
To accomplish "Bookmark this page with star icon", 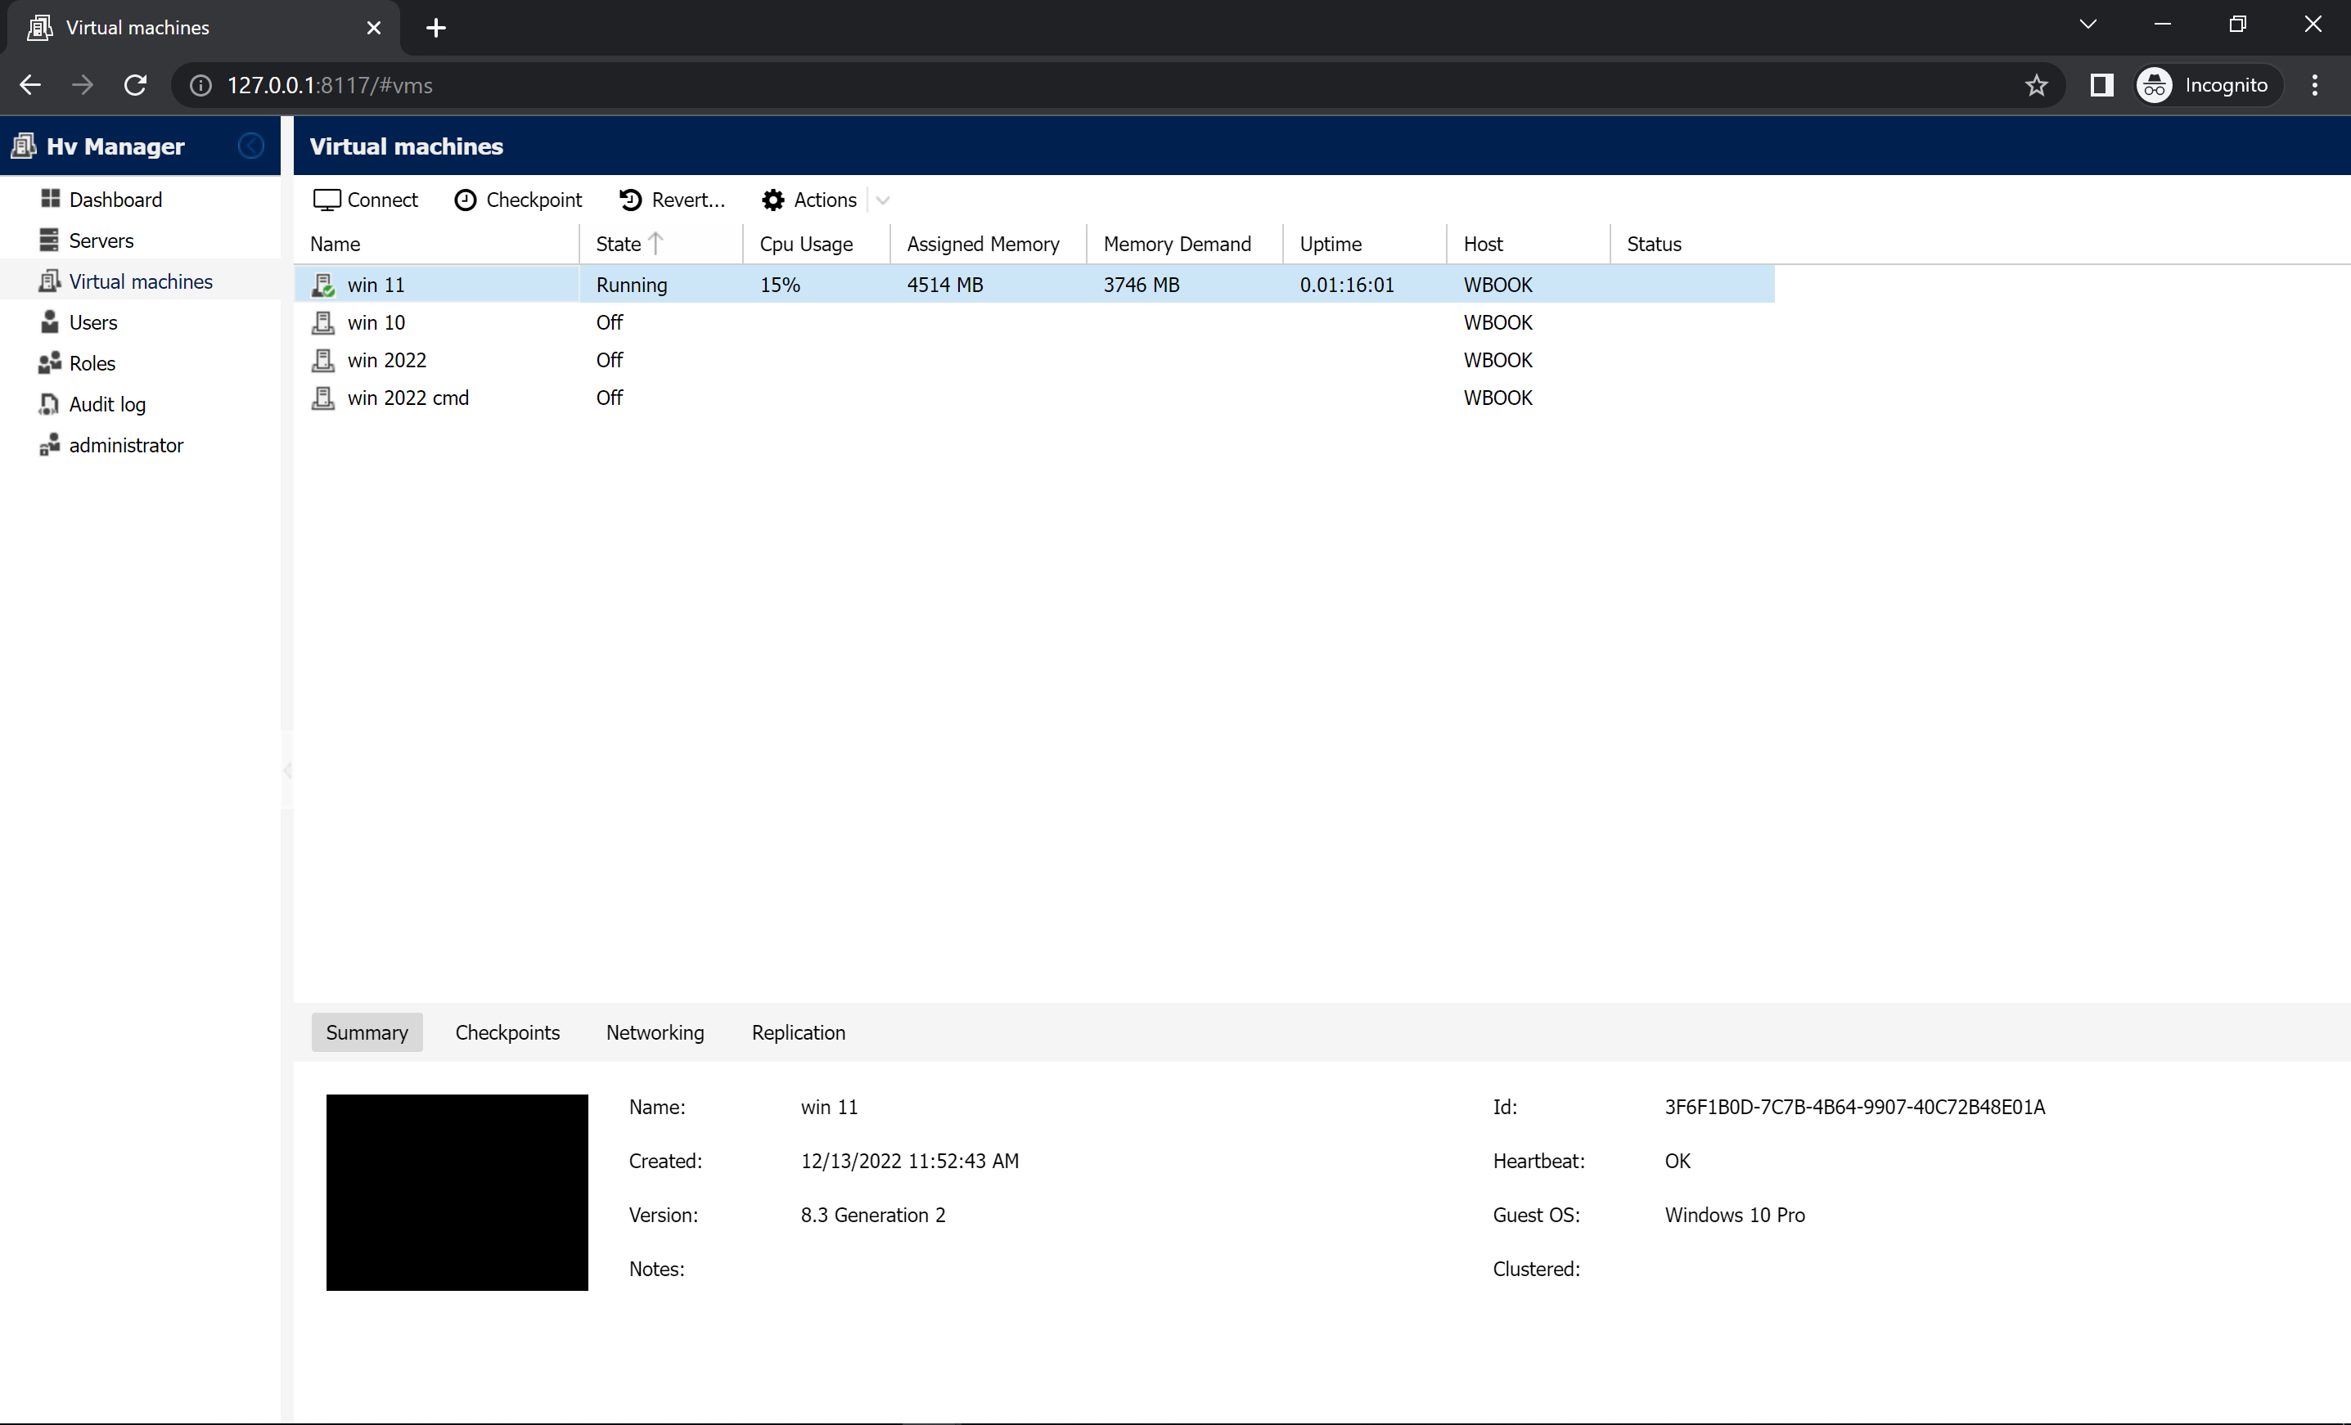I will pyautogui.click(x=2036, y=85).
